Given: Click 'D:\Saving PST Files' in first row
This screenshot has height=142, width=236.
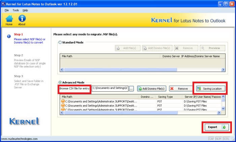Looking at the screenshot, I should [x=195, y=102].
